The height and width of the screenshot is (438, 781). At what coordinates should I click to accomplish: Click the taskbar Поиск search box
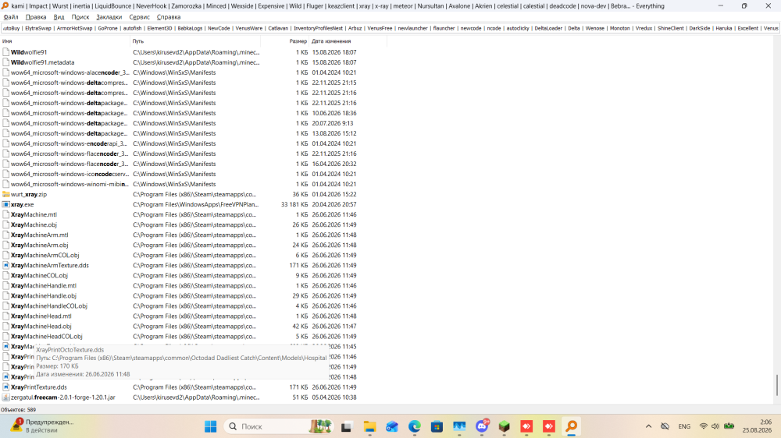tap(279, 426)
